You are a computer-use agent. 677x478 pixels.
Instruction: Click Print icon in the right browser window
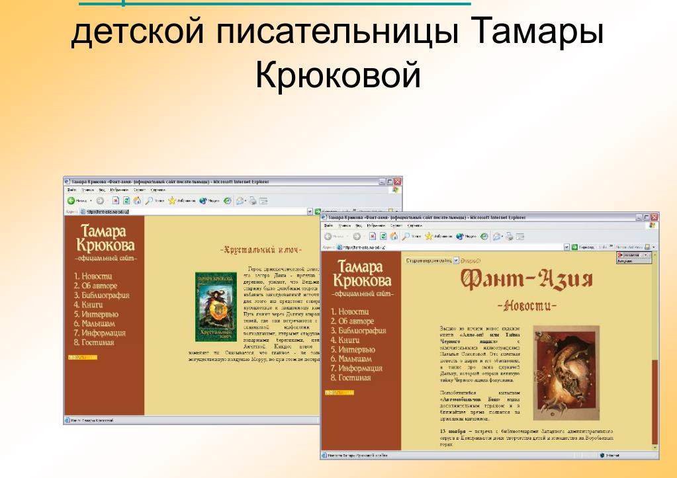[x=510, y=237]
